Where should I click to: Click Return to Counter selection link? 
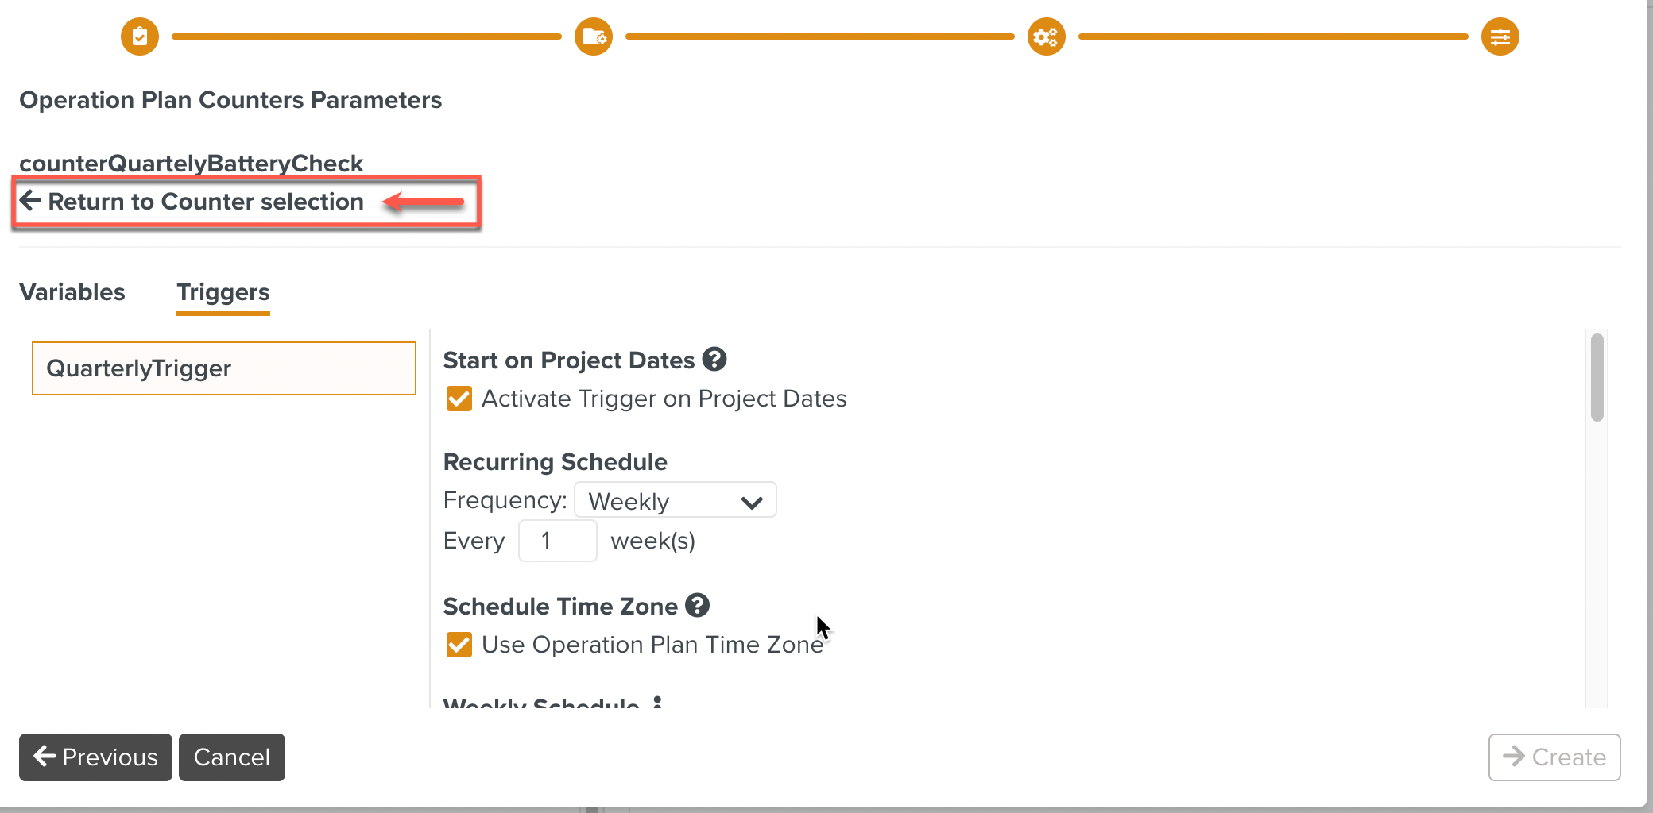point(205,202)
